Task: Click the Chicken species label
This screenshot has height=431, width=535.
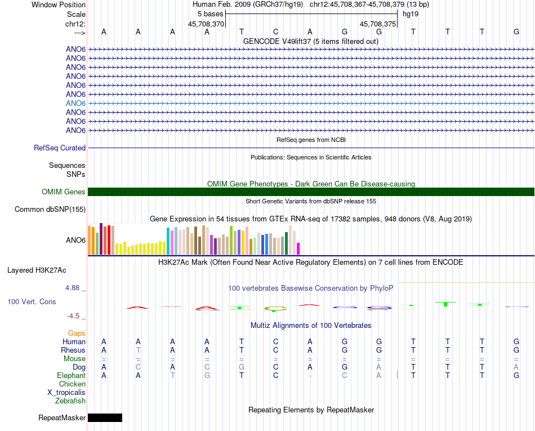Action: pyautogui.click(x=72, y=384)
